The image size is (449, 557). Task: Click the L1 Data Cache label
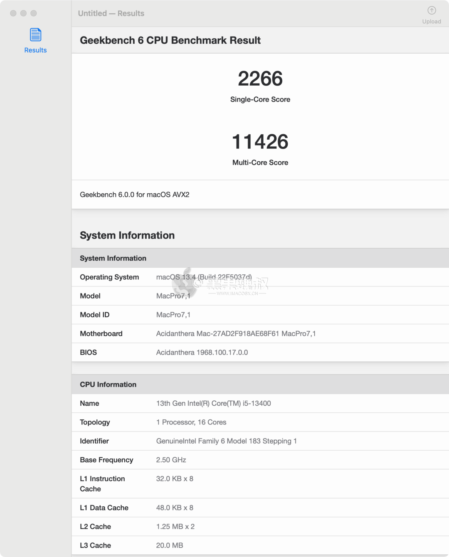[x=104, y=508]
